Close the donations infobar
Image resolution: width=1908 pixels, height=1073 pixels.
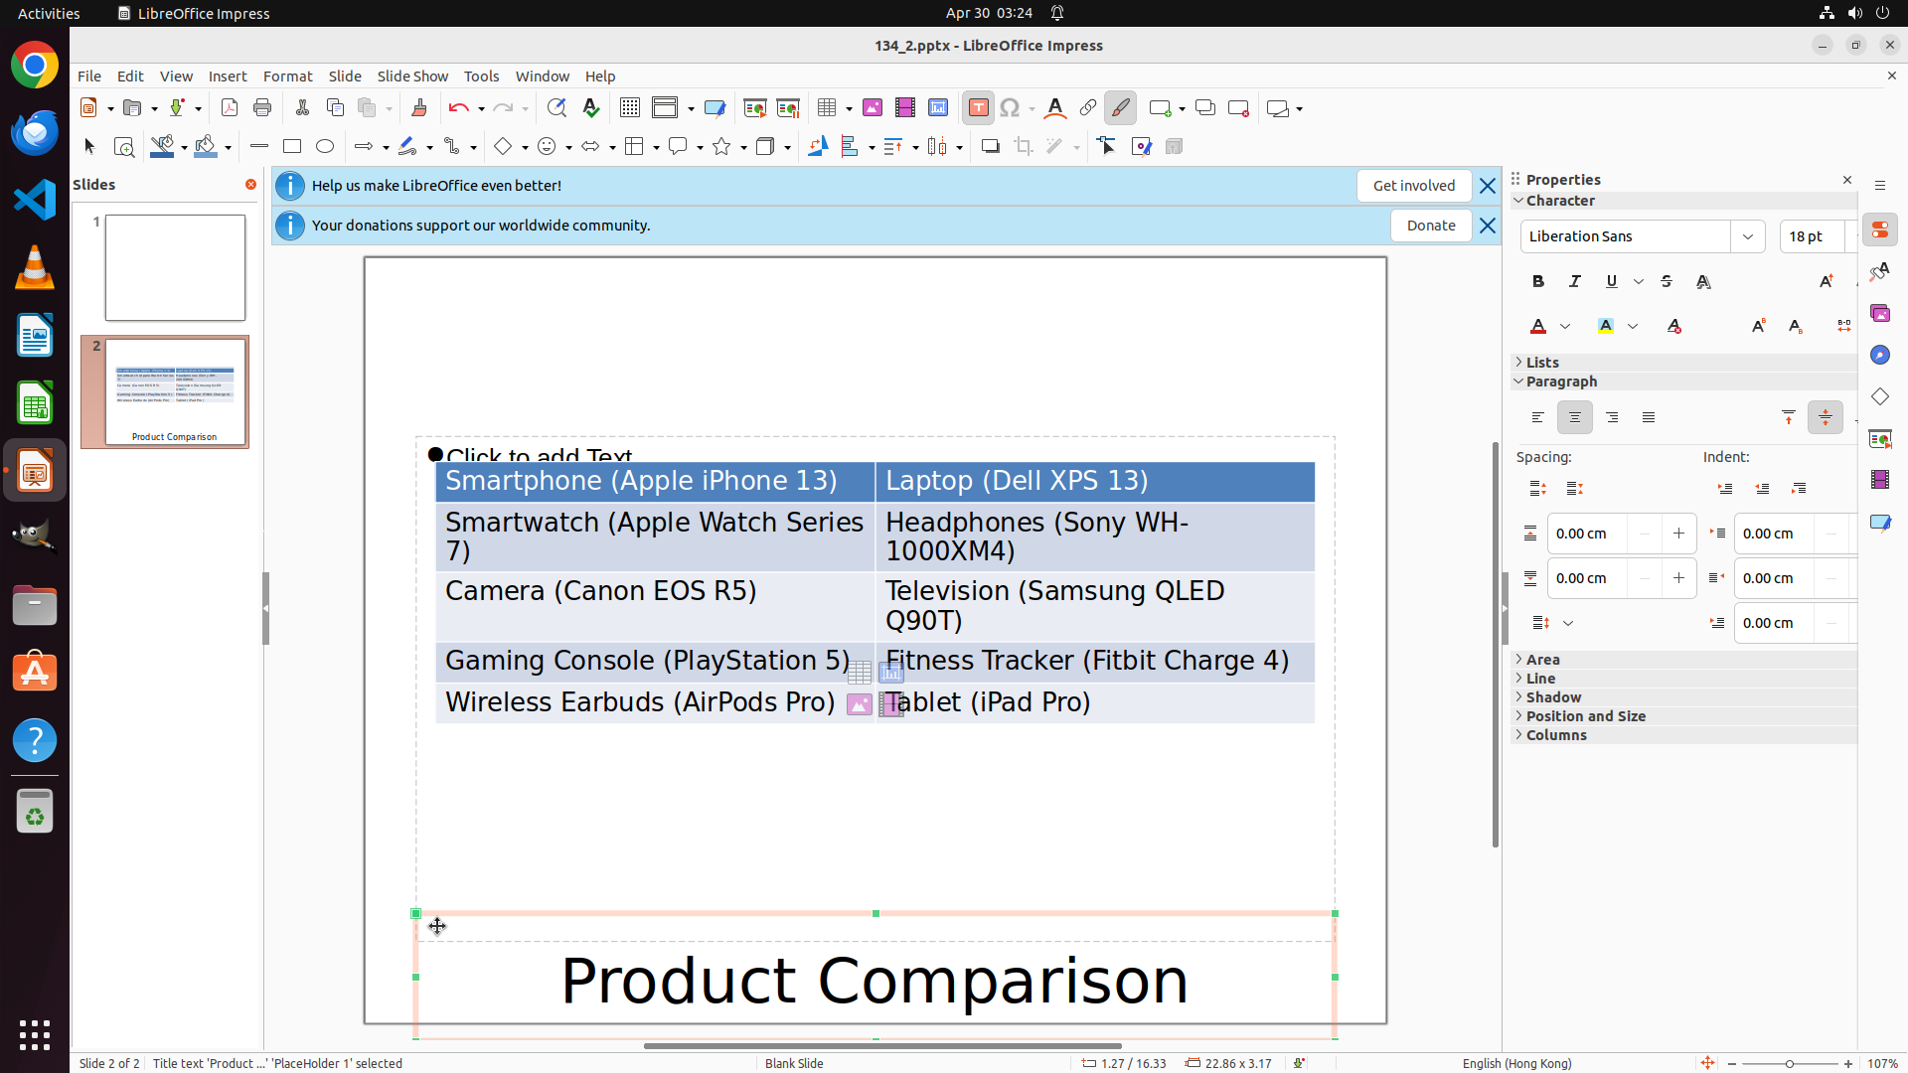coord(1488,226)
